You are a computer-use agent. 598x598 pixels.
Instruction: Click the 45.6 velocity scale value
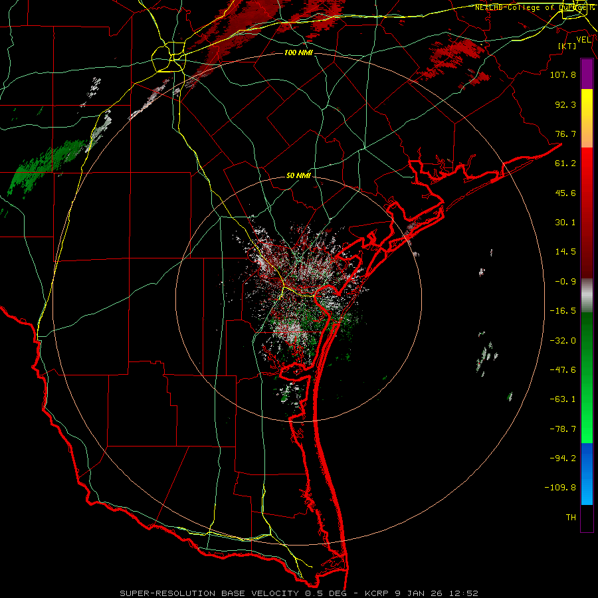click(565, 193)
